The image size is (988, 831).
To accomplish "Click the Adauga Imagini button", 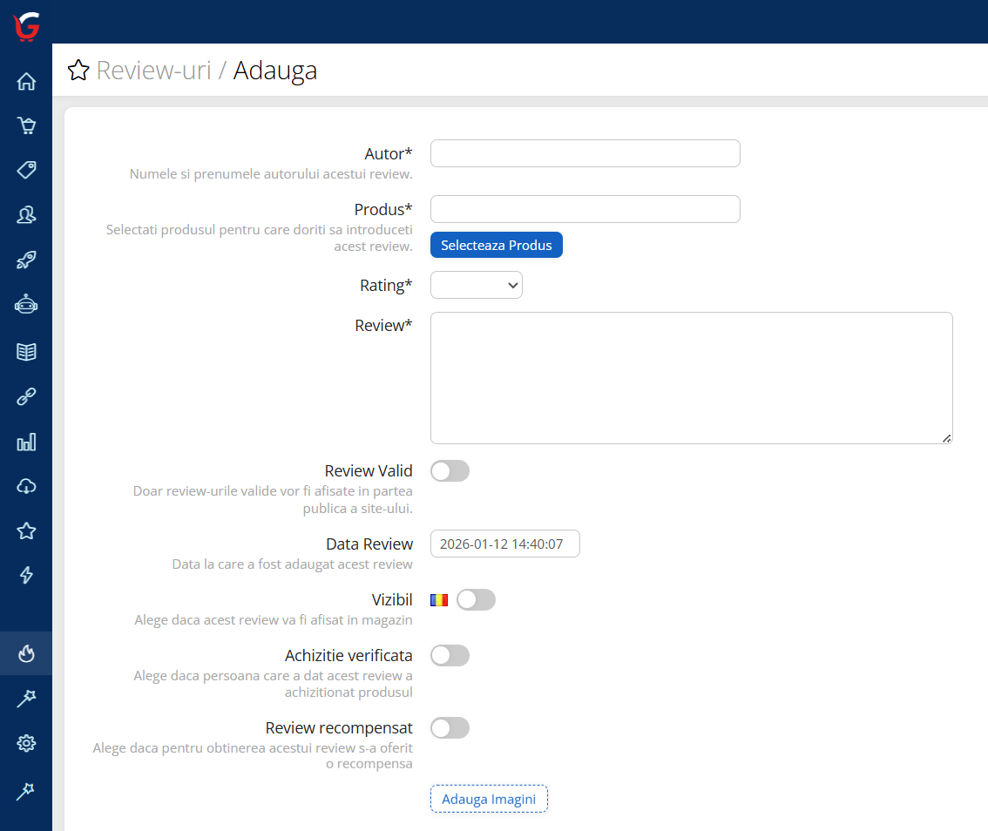I will coord(489,799).
